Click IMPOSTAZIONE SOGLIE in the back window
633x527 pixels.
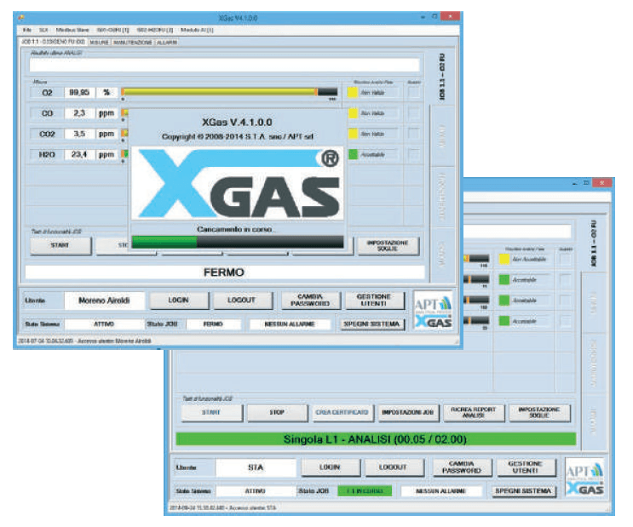tap(539, 412)
